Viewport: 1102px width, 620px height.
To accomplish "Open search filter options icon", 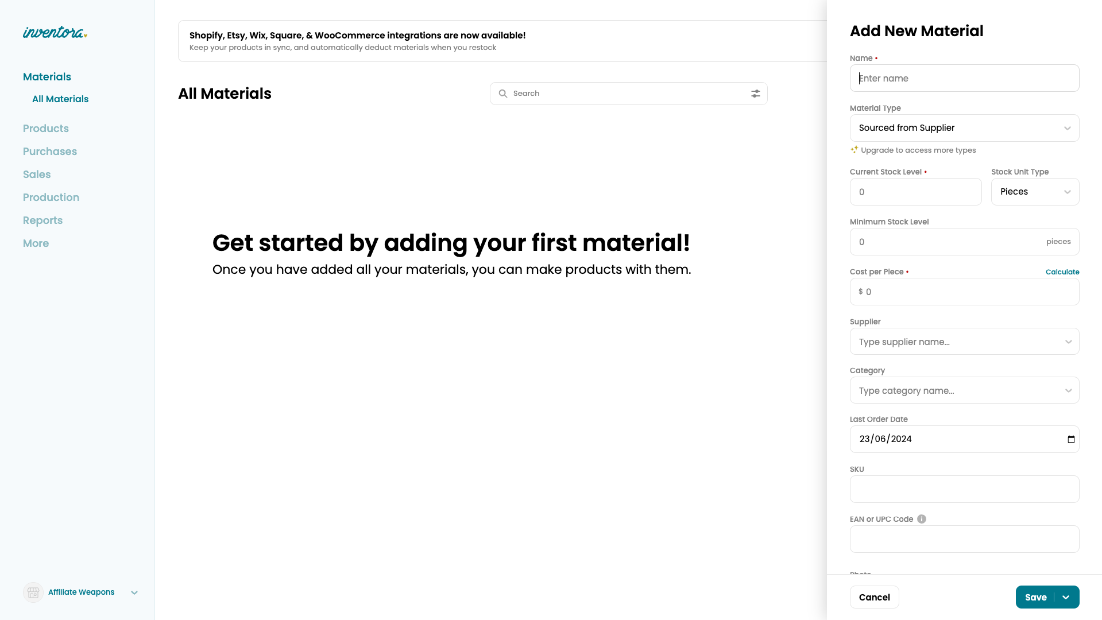I will pos(756,94).
